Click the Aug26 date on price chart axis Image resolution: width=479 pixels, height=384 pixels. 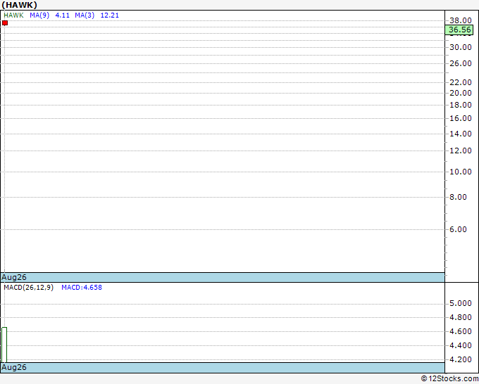[x=14, y=277]
